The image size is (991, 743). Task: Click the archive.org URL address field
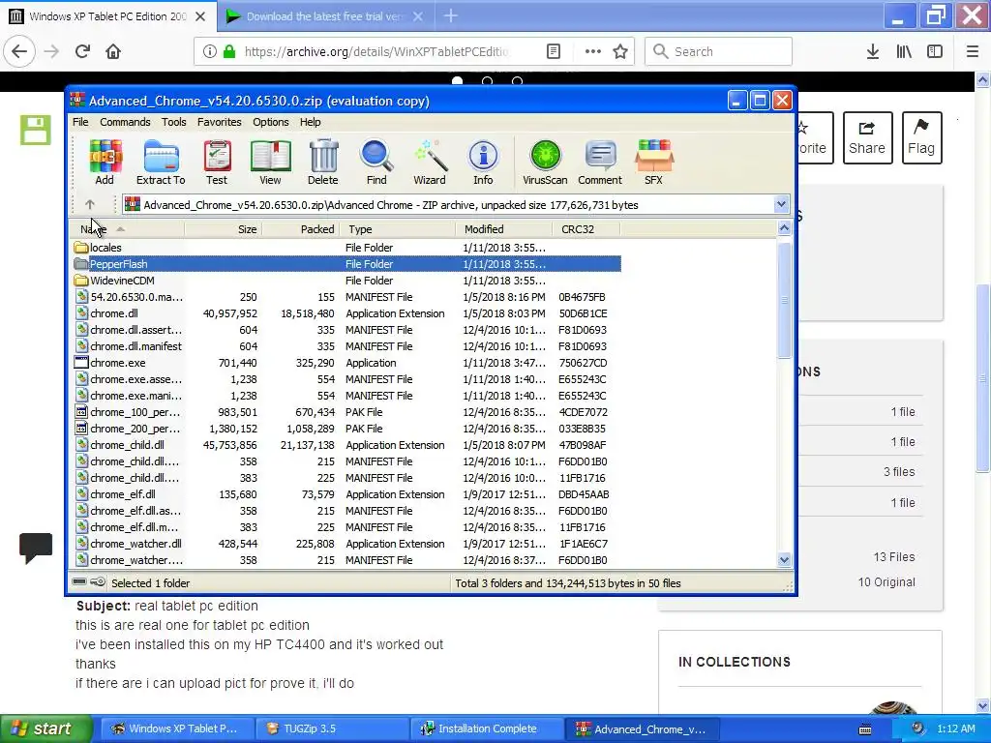point(376,51)
